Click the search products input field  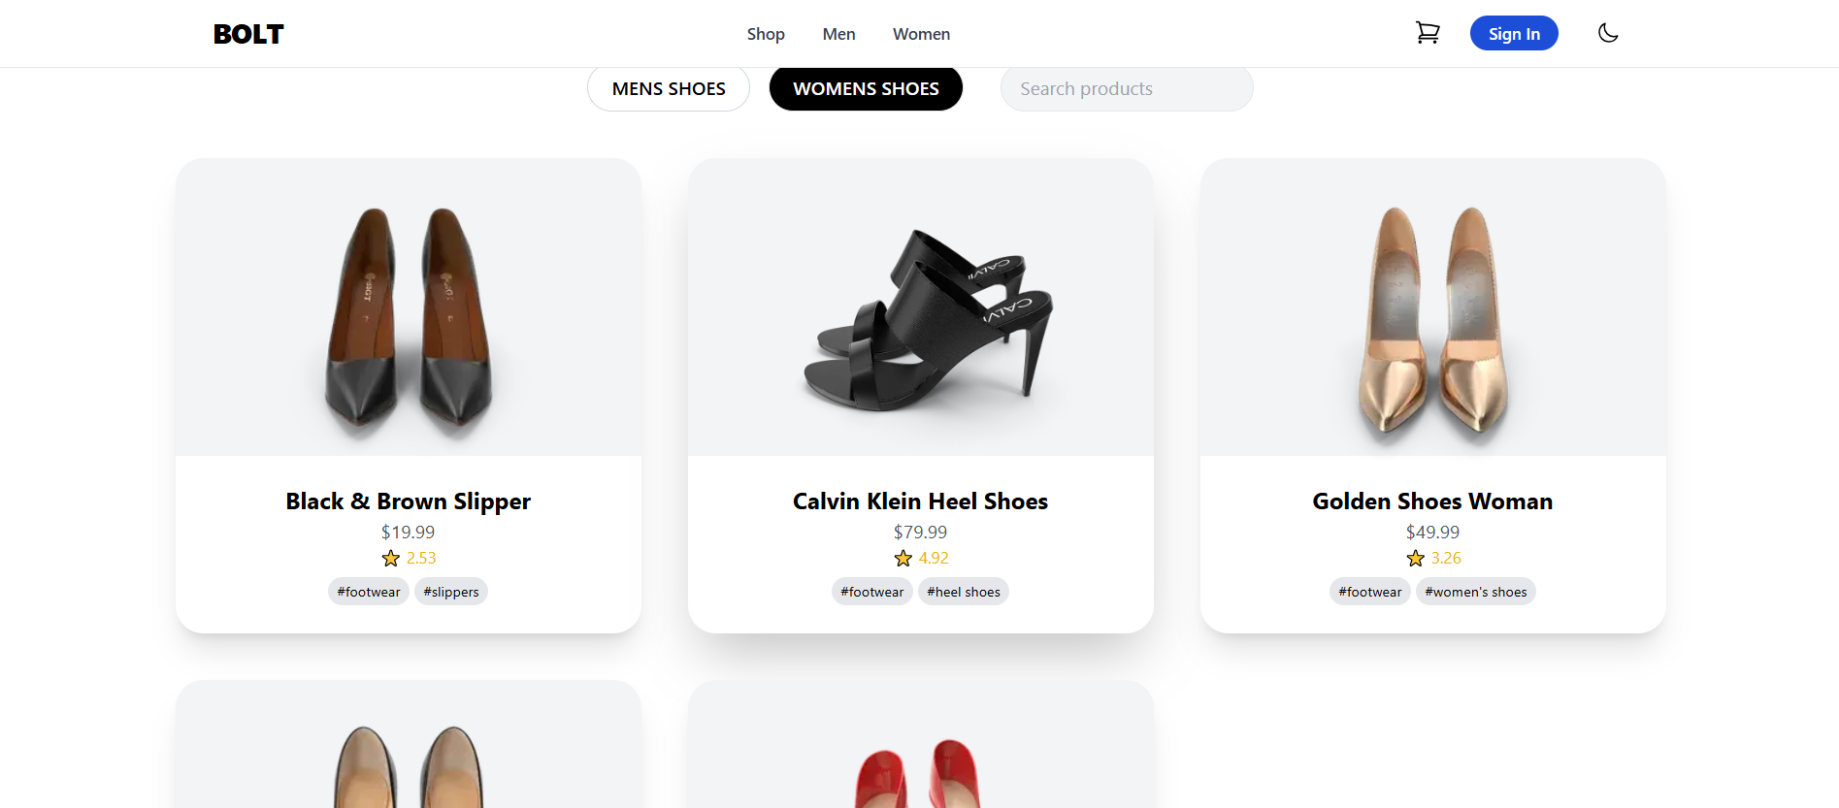(1126, 88)
